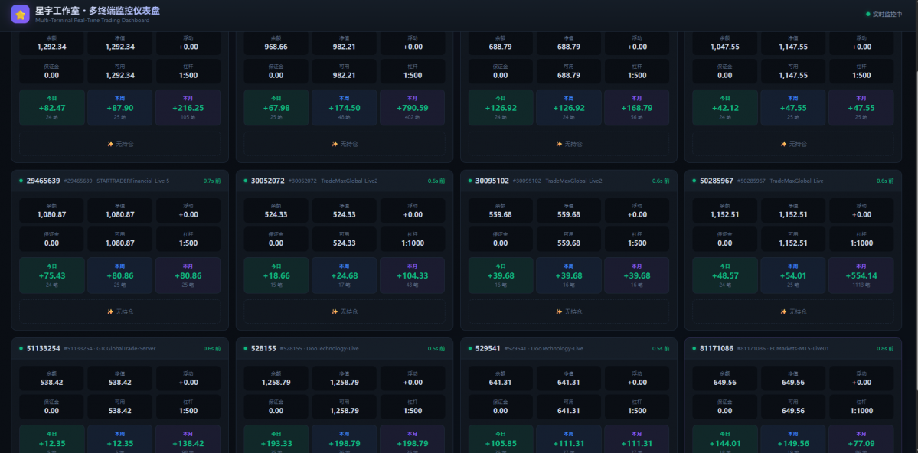Click the 今日 +144.01 profit tile
Image resolution: width=918 pixels, height=453 pixels.
(x=725, y=439)
